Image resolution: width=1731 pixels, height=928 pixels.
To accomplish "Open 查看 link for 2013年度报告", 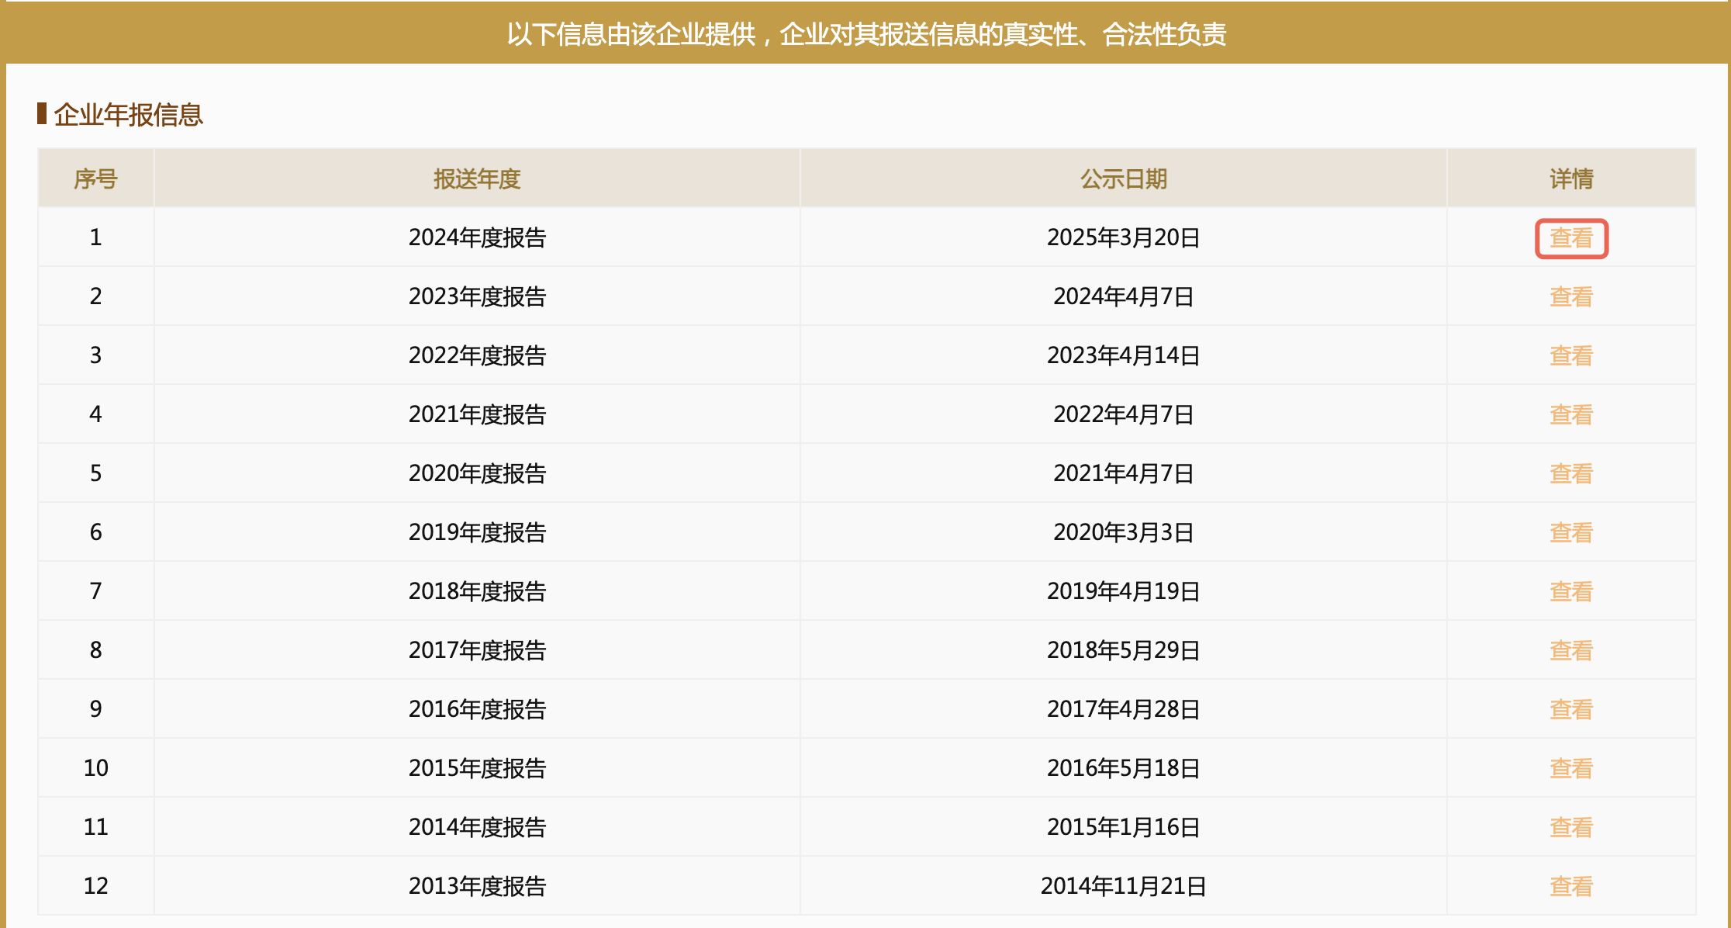I will click(x=1571, y=887).
